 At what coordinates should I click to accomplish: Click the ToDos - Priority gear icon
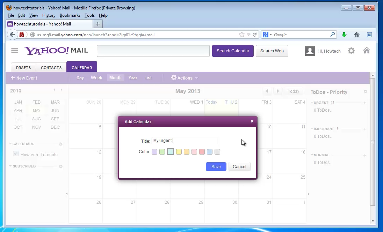point(366,91)
